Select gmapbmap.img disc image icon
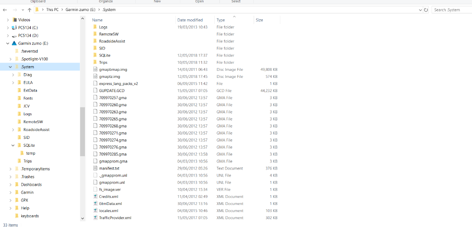 click(x=95, y=69)
